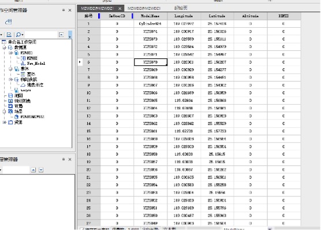321x230 pixels.
Task: Click the page icon in the tree toolbar
Action: click(x=9, y=35)
